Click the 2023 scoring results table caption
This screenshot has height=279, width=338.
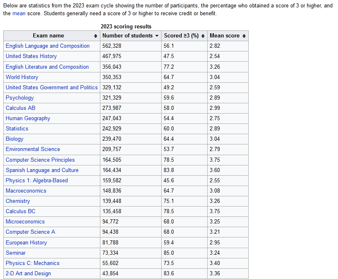coord(126,26)
